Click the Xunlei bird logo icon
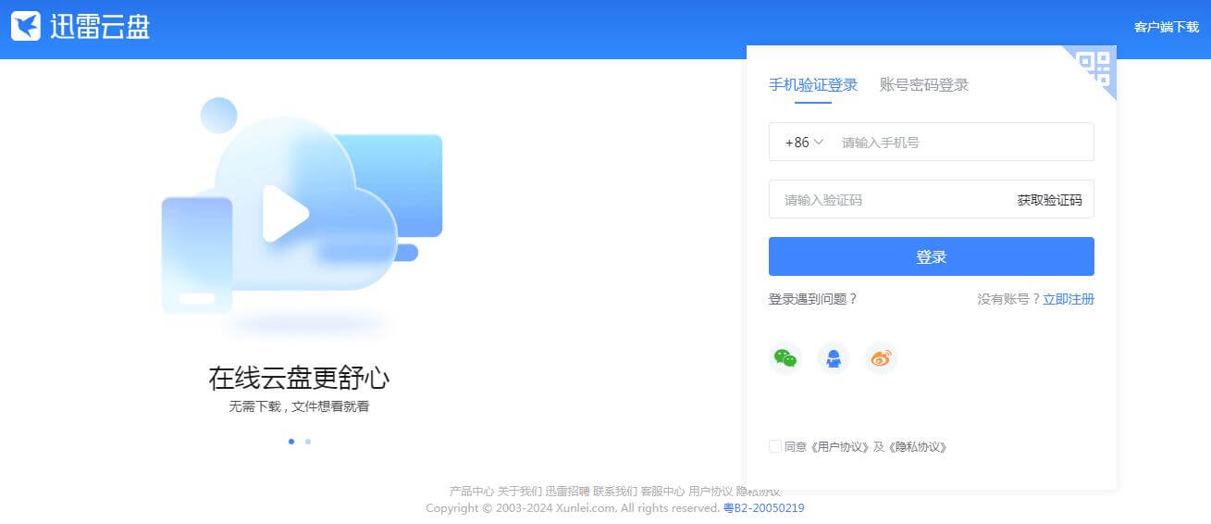This screenshot has width=1211, height=524. point(26,27)
